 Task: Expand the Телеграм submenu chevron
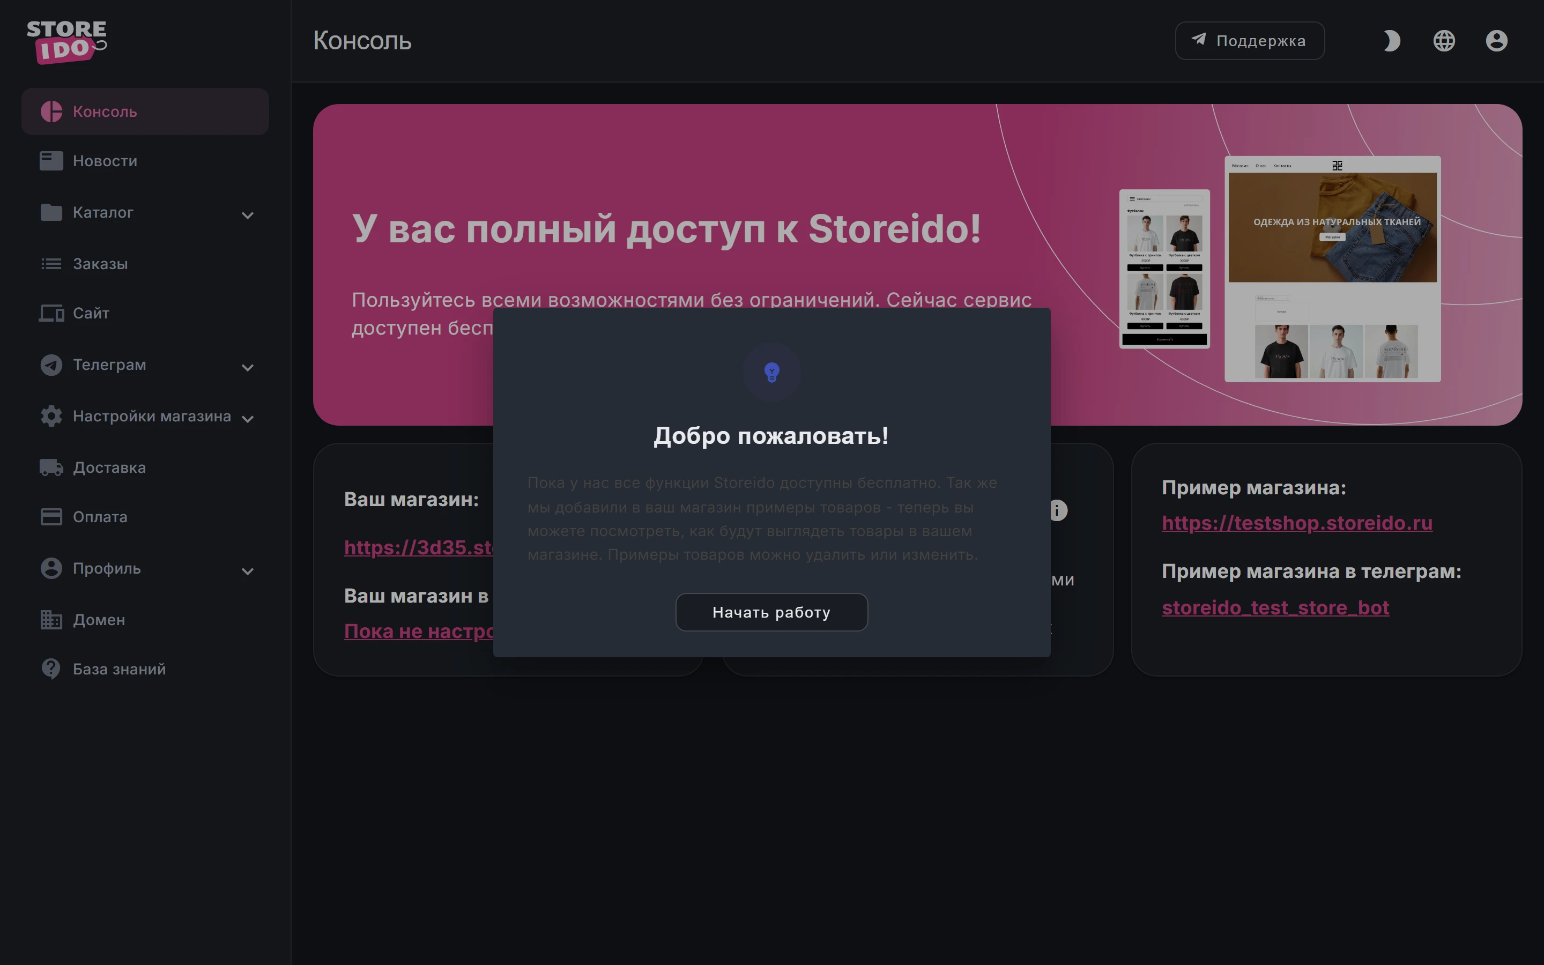248,368
